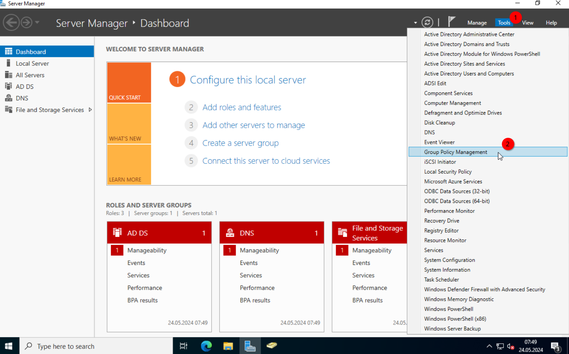Open the Tools menu
Viewport: 569px width, 354px height.
[x=504, y=23]
